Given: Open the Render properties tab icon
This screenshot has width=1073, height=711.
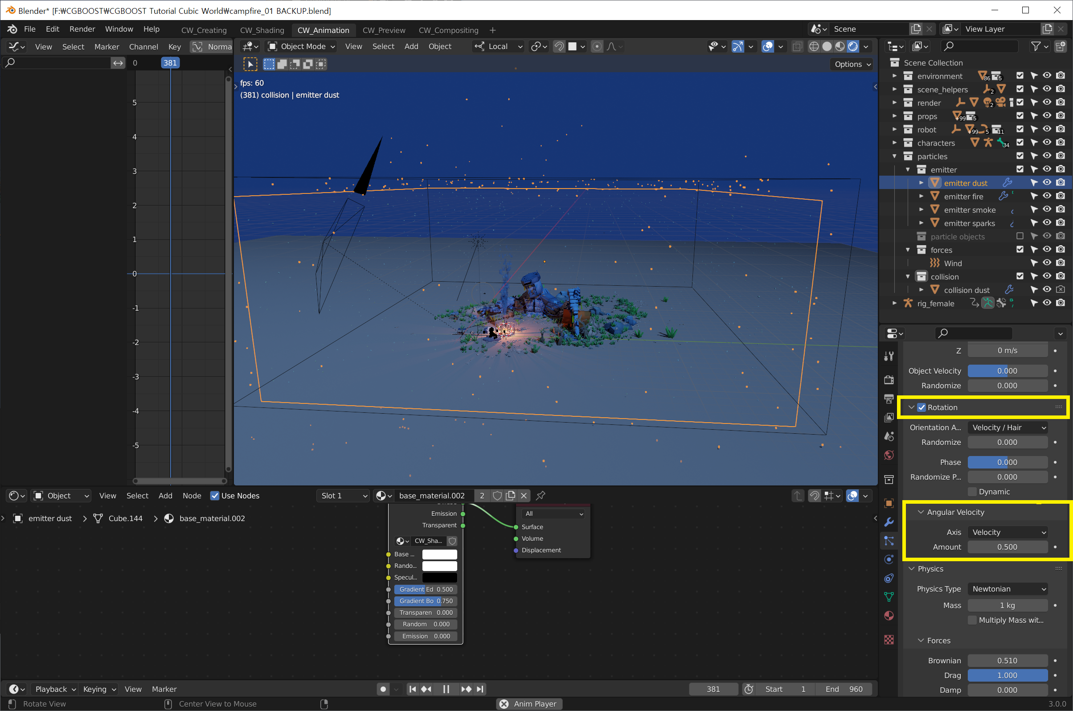Looking at the screenshot, I should 889,379.
